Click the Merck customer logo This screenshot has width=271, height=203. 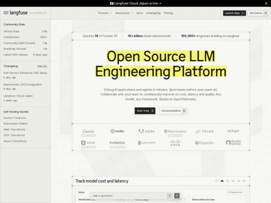click(117, 143)
